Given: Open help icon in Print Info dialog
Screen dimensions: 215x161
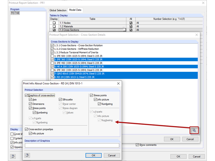Looking at the screenshot, I should click(x=27, y=155).
